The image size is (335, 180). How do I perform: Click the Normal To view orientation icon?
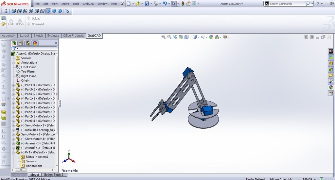pos(6,11)
